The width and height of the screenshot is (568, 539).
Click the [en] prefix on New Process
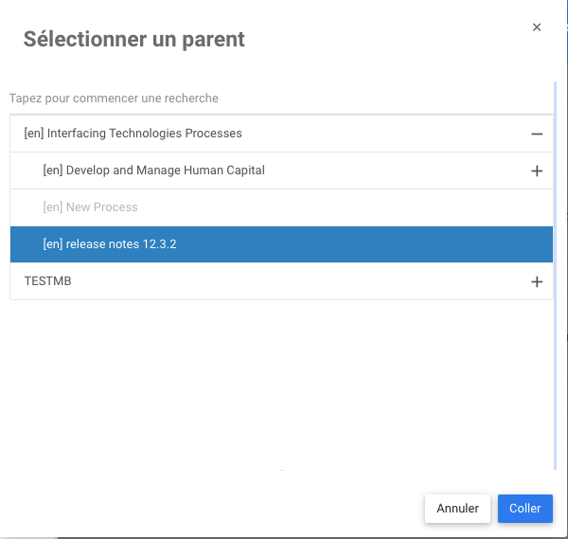pyautogui.click(x=53, y=207)
